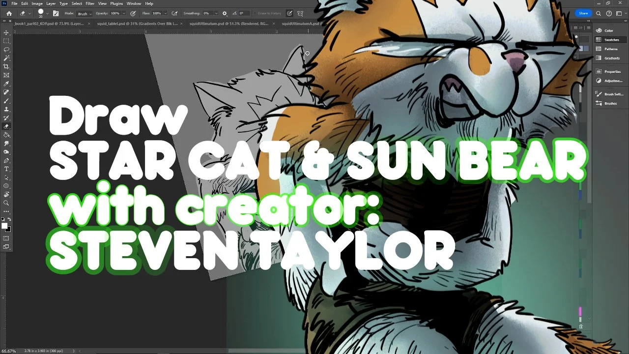629x354 pixels.
Task: Switch to squid_tablet.psd document tab
Action: point(138,23)
